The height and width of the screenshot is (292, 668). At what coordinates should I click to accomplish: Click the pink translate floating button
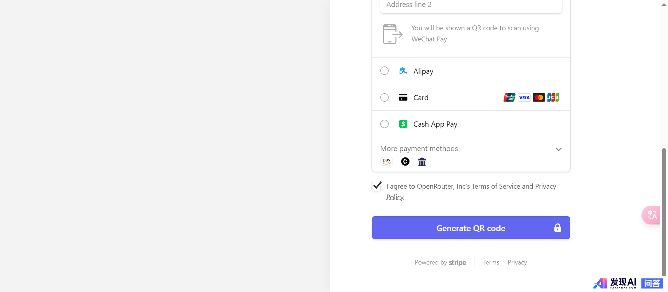click(x=651, y=215)
